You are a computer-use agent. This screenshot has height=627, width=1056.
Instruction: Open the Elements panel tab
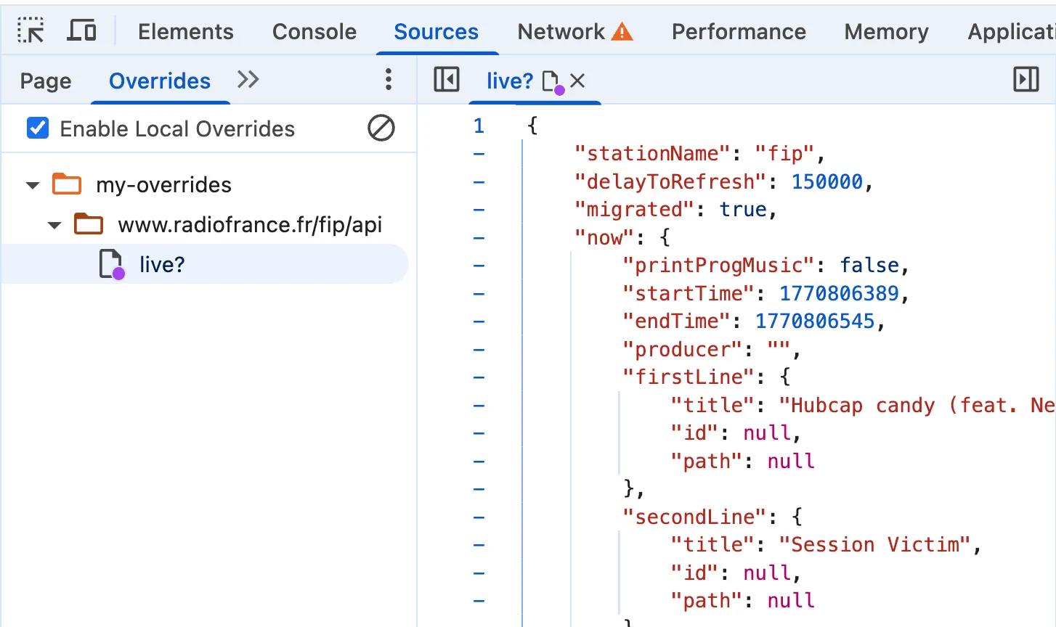[186, 31]
